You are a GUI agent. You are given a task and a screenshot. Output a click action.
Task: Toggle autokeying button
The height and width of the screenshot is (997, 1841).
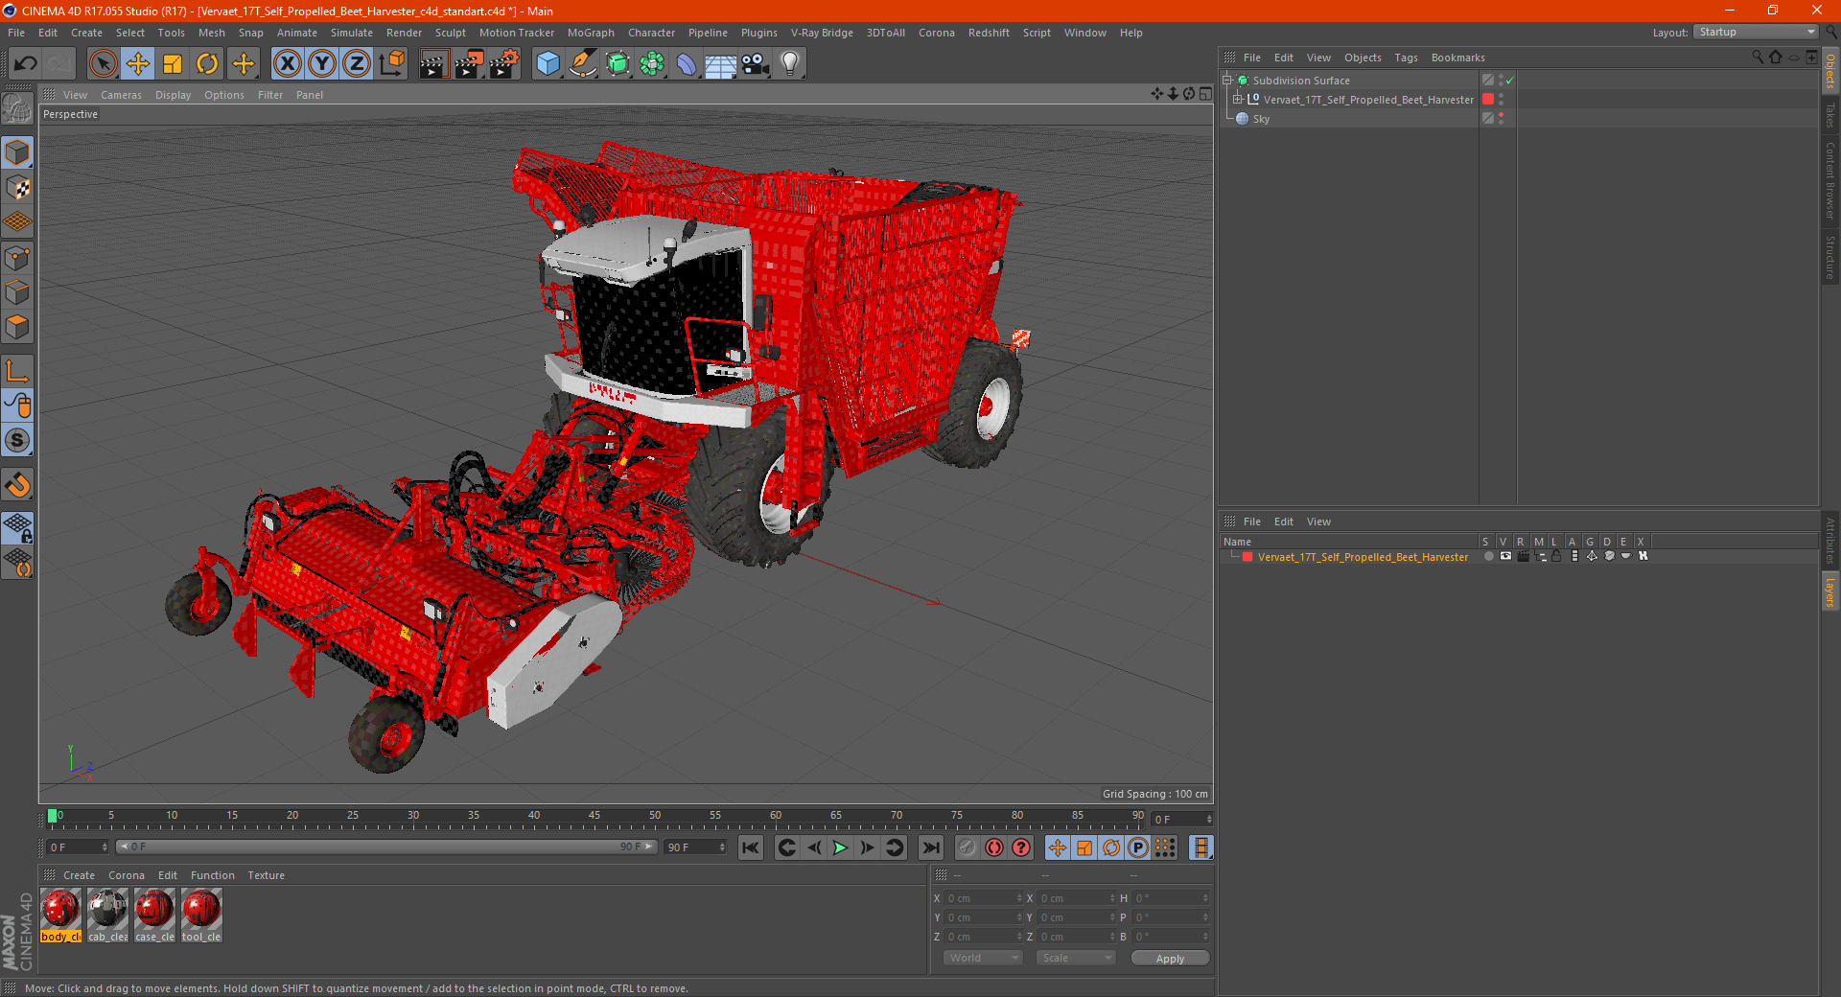(x=994, y=847)
